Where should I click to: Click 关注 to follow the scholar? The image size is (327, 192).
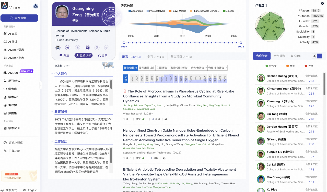coord(64,55)
